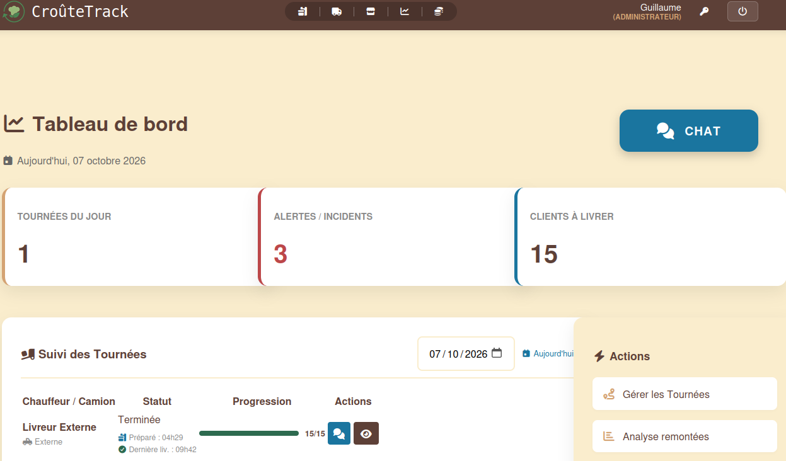The width and height of the screenshot is (786, 461).
Task: Open the boxes stacking icon in top navigation
Action: coord(303,11)
